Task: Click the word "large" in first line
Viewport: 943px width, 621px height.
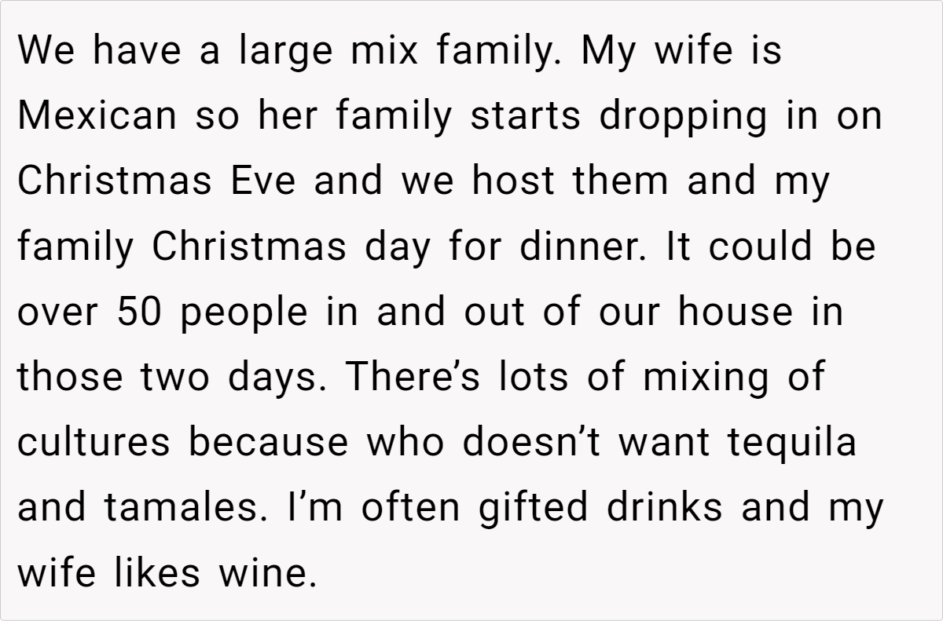Action: [x=285, y=52]
